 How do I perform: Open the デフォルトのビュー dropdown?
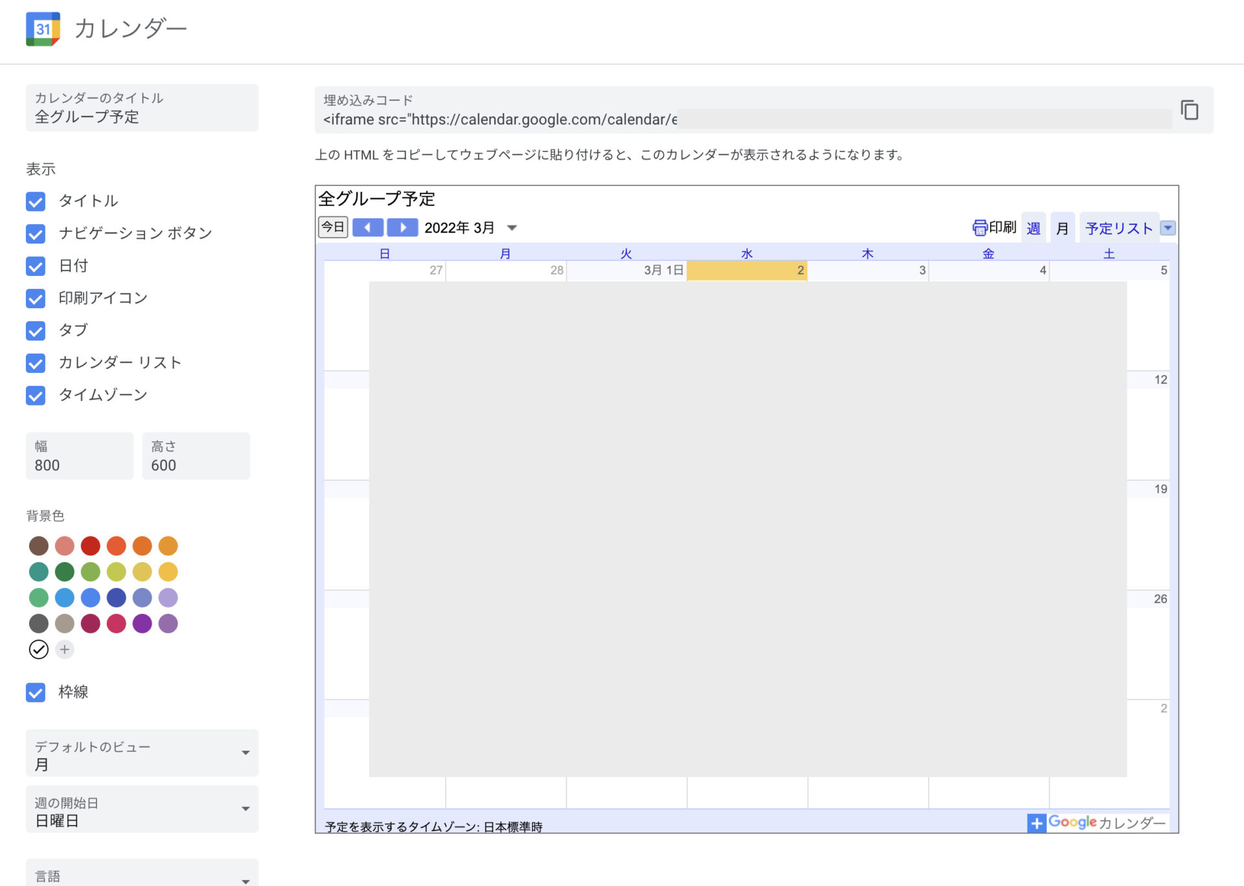[142, 754]
